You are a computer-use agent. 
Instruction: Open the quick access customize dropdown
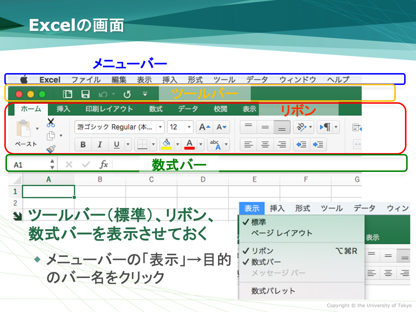pyautogui.click(x=145, y=94)
